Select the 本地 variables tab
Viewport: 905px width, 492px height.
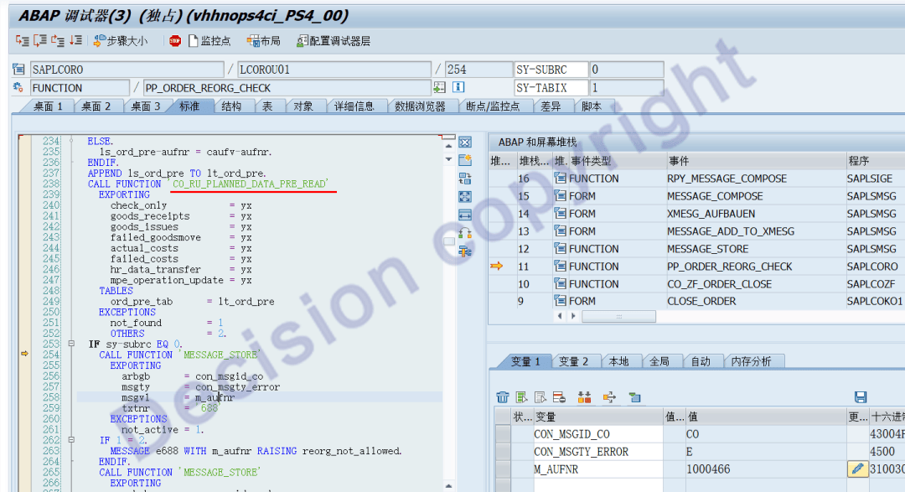618,361
